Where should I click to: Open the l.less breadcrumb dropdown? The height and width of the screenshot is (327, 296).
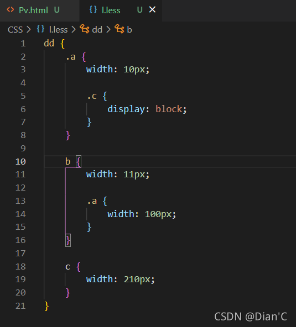click(58, 30)
